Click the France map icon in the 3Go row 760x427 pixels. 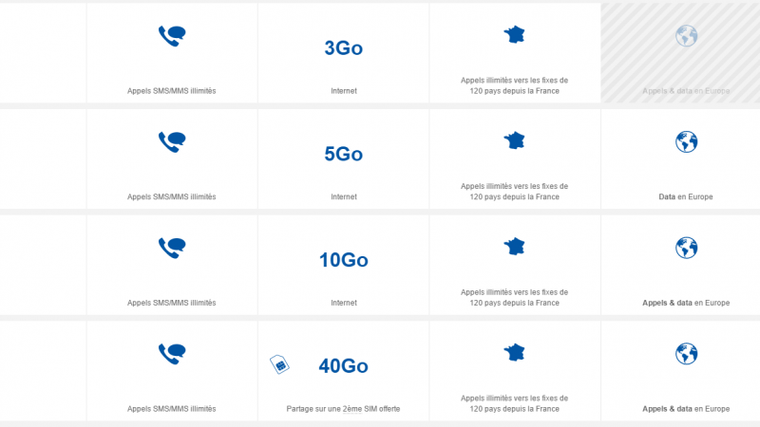tap(514, 35)
